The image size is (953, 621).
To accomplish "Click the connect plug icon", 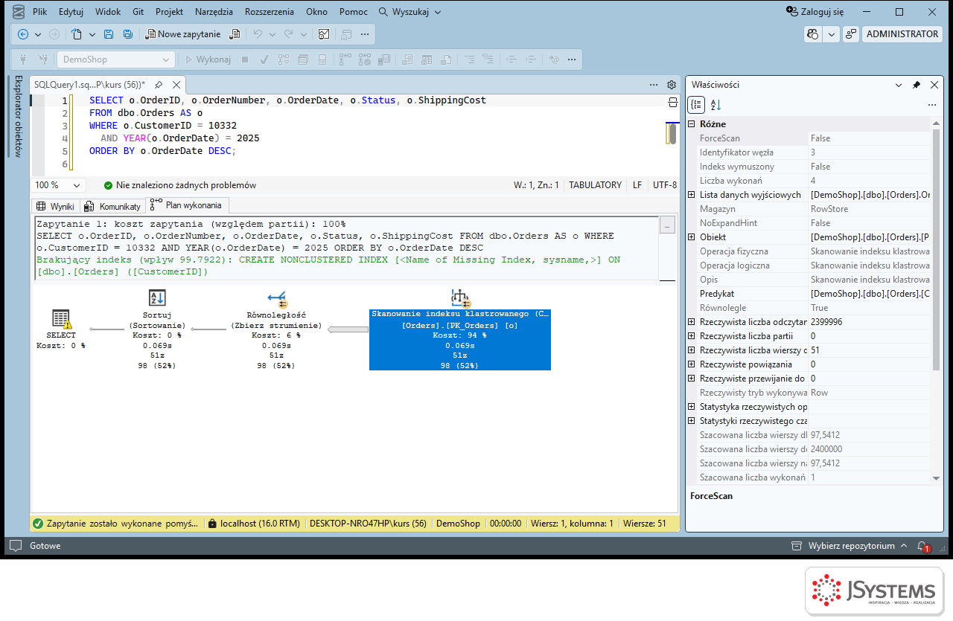I will click(23, 59).
